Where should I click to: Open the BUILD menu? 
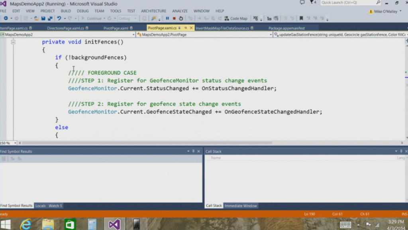[66, 11]
